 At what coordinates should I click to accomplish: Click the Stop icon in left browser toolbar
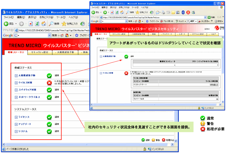(x=30, y=23)
